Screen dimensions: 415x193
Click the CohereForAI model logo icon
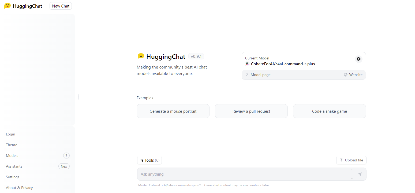[x=247, y=64]
